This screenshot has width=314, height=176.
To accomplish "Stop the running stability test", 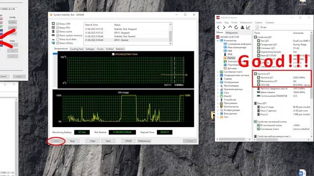I will 72,141.
